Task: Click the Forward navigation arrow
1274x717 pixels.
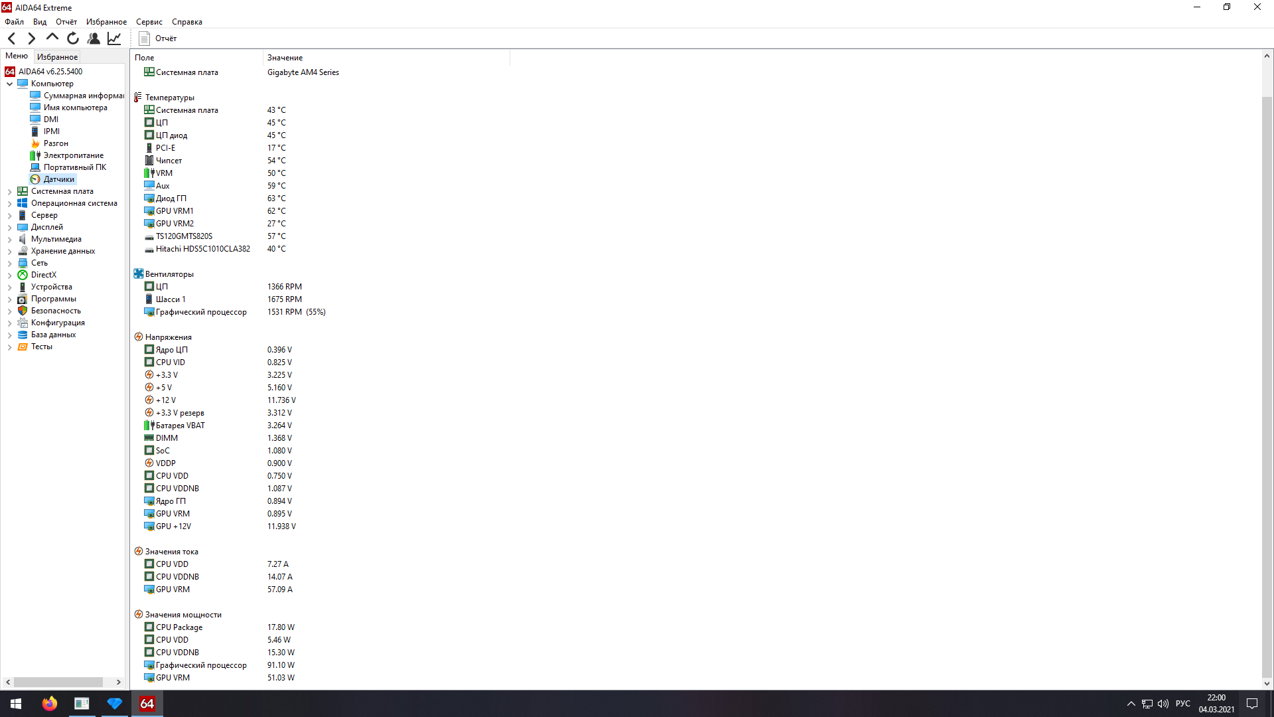Action: click(x=31, y=39)
